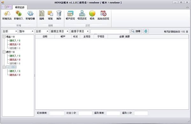
Task: Click the green refresh icon beside 搜尋
Action: (x=146, y=31)
